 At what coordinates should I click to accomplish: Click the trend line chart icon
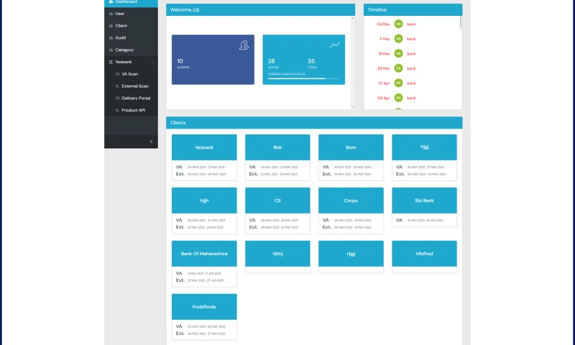pyautogui.click(x=334, y=45)
